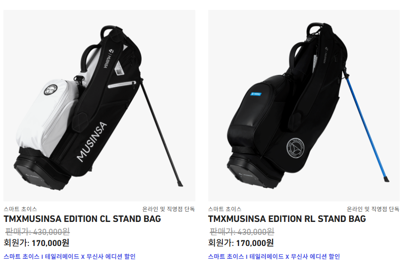The width and height of the screenshot is (410, 270).
Task: Click the 온라인 및 직영점 단독 tag on the RL bag
Action: pyautogui.click(x=373, y=209)
